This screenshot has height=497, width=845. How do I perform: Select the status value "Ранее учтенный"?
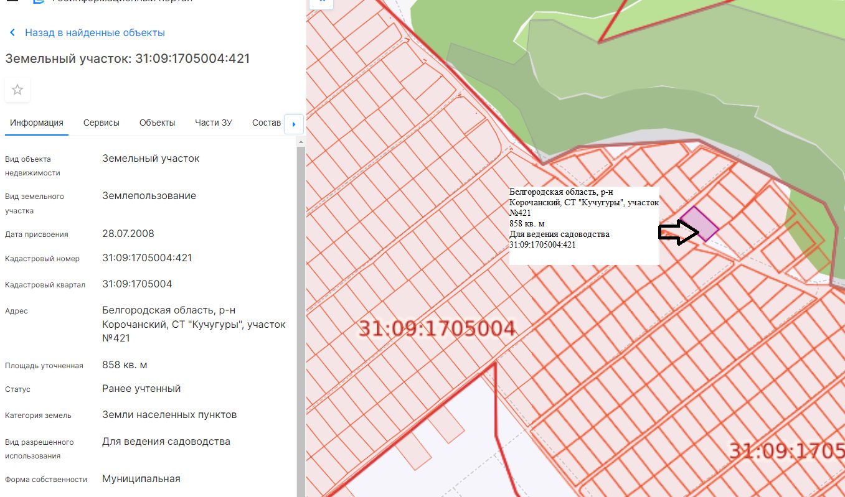pyautogui.click(x=141, y=389)
